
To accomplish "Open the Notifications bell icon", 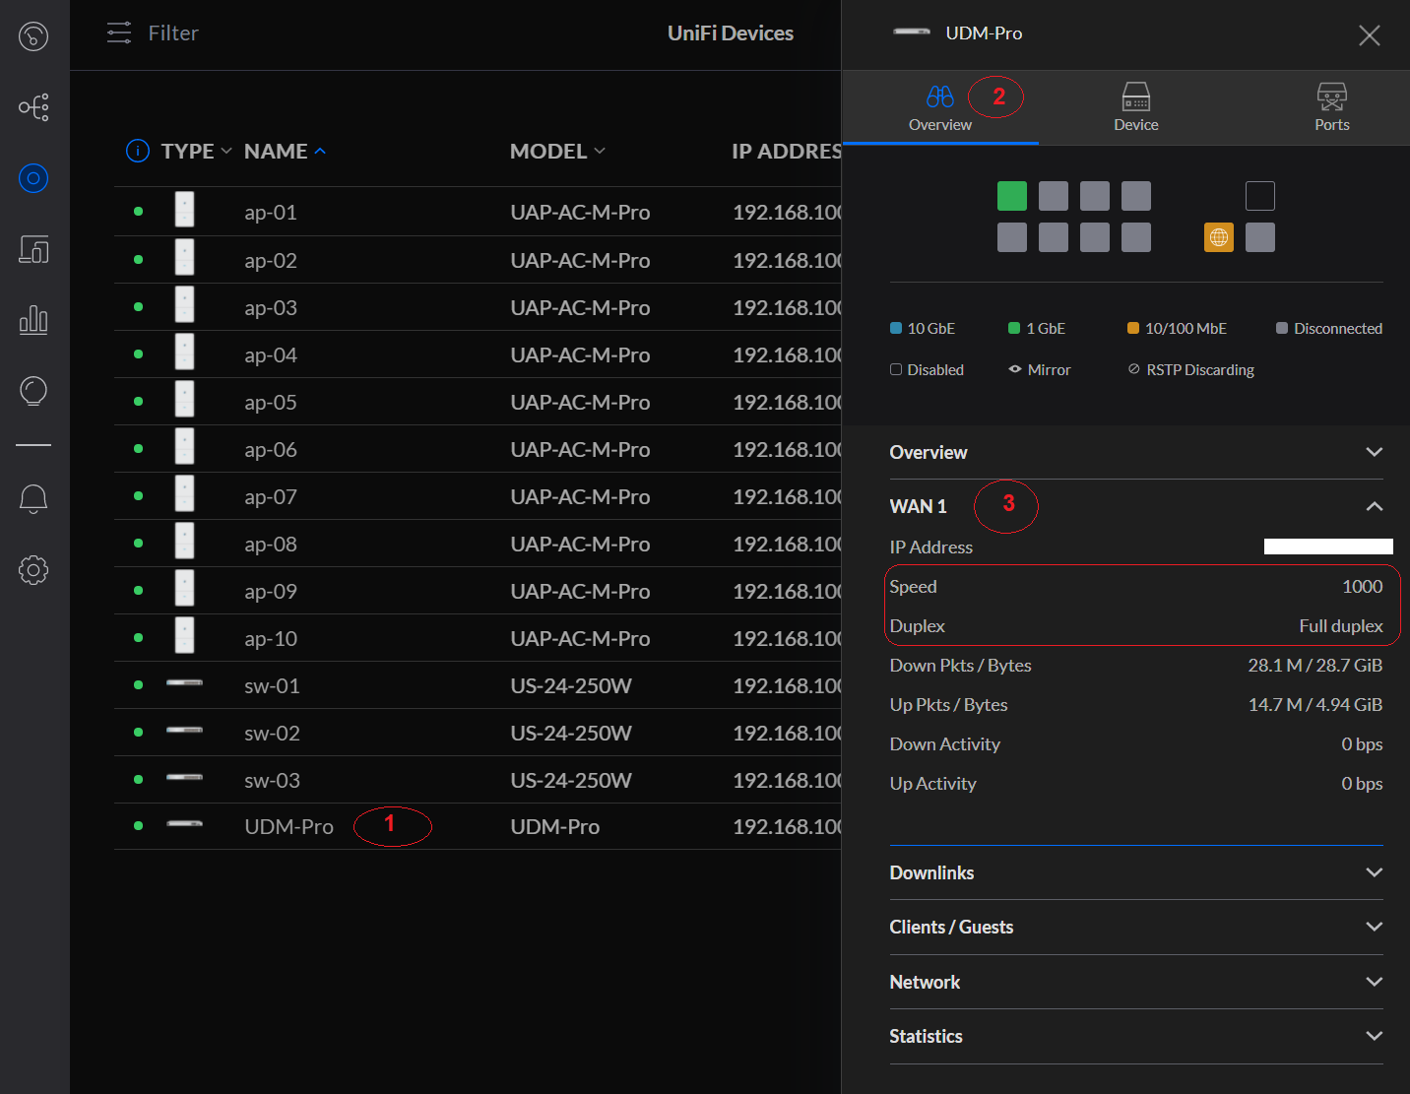I will point(33,499).
